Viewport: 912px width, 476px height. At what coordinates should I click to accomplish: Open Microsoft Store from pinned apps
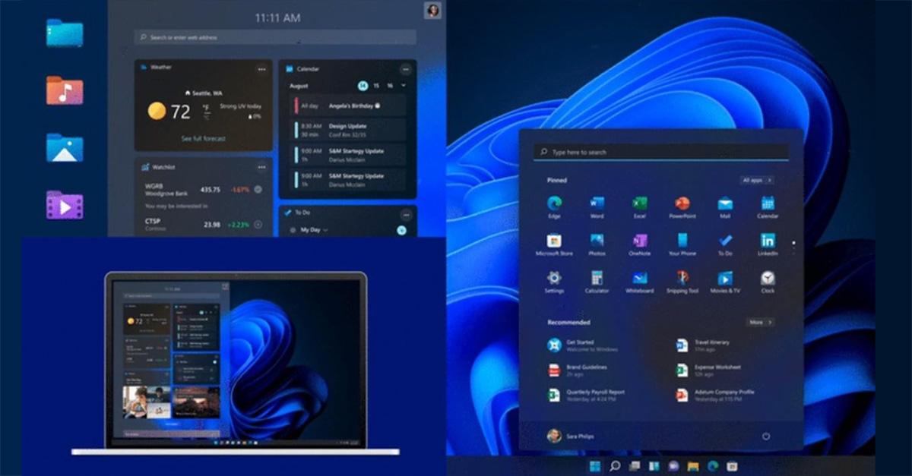[554, 244]
